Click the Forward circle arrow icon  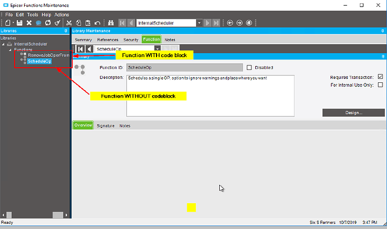[x=239, y=23]
